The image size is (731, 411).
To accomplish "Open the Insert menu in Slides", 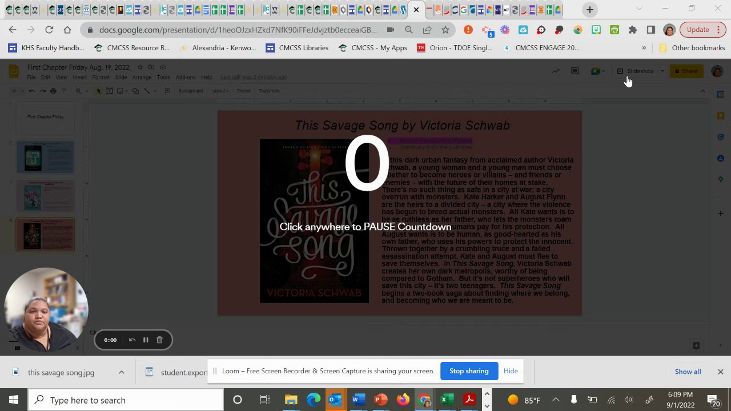I will [80, 77].
